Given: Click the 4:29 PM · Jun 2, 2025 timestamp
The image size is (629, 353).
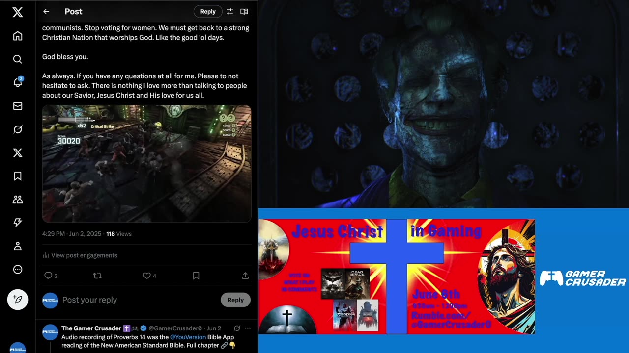Looking at the screenshot, I should [x=72, y=234].
